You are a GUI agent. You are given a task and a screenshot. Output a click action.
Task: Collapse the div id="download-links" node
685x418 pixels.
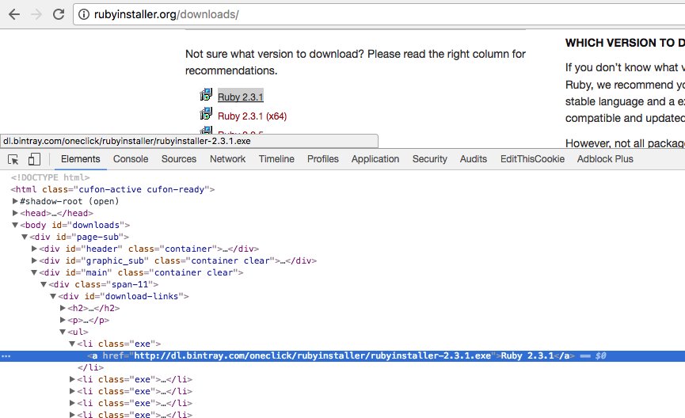[53, 296]
